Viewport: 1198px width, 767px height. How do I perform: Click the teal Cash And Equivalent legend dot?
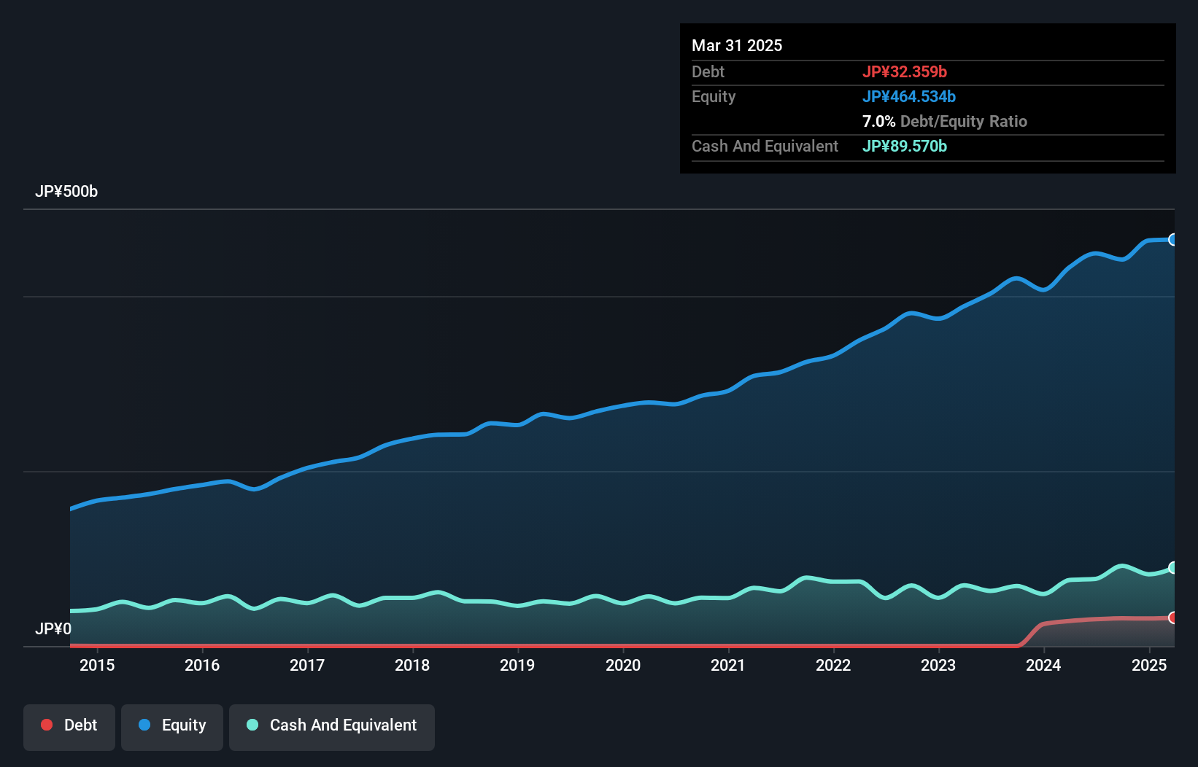tap(252, 725)
